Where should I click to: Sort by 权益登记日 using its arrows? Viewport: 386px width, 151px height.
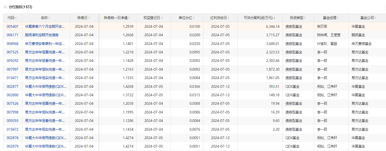click(162, 18)
